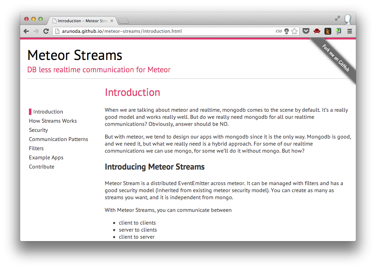Image resolution: width=376 pixels, height=269 pixels.
Task: Go back using the back arrow
Action: click(x=26, y=31)
